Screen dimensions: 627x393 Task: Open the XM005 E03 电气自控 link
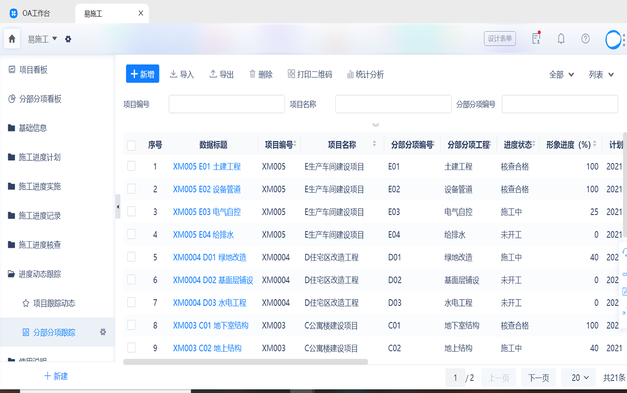click(207, 212)
